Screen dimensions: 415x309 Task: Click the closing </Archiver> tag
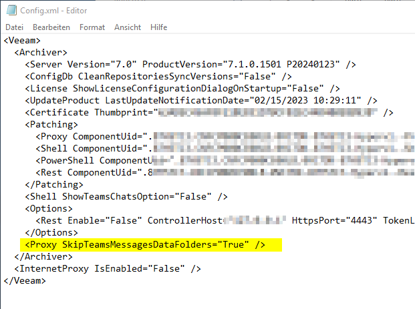pyautogui.click(x=43, y=257)
